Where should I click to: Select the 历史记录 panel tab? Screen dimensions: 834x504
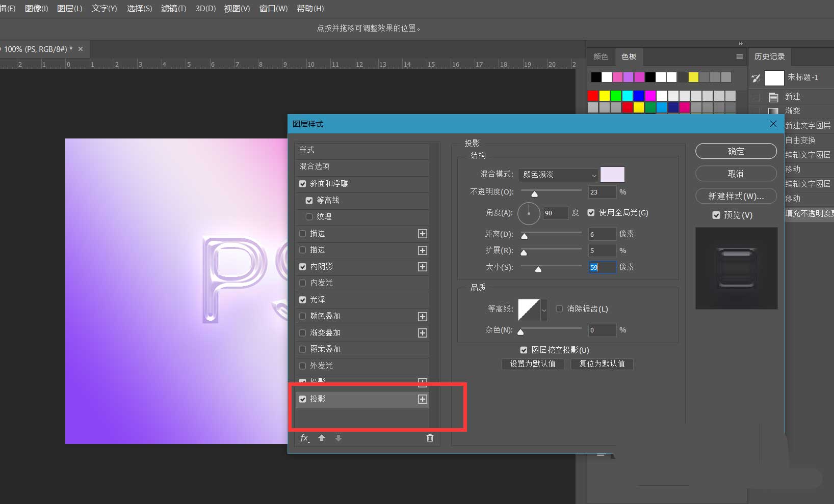pyautogui.click(x=769, y=57)
